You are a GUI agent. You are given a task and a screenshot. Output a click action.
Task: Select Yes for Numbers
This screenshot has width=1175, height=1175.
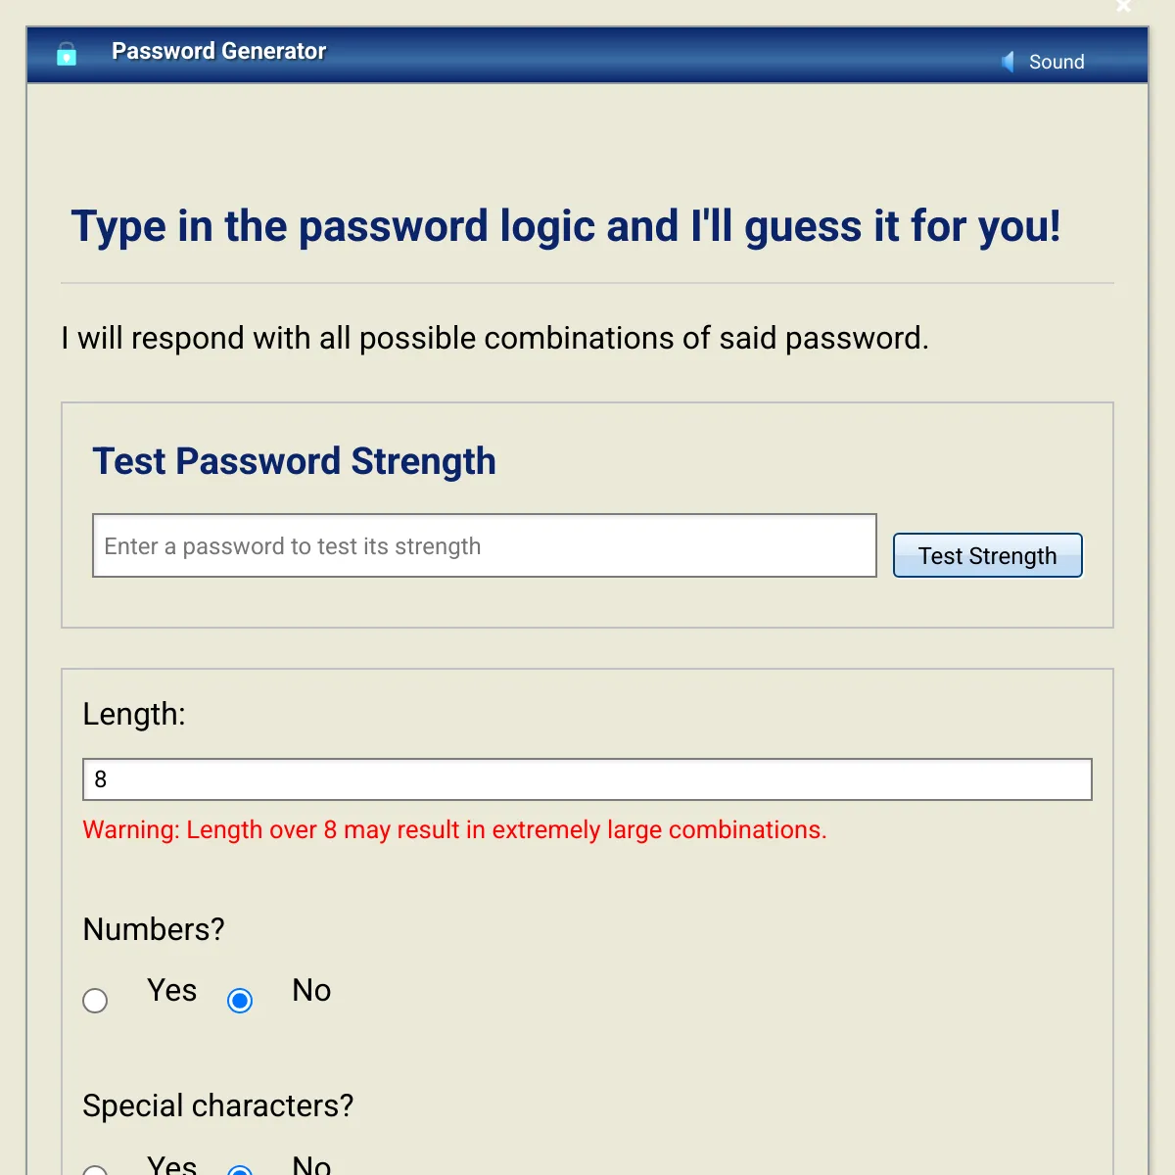click(x=95, y=1001)
